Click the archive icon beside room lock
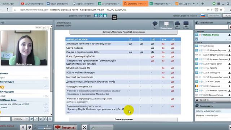The width and height of the screenshot is (231, 130). [105, 16]
